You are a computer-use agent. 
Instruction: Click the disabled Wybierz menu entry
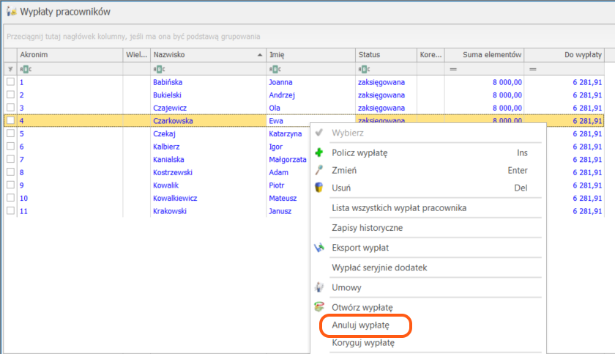pos(428,133)
